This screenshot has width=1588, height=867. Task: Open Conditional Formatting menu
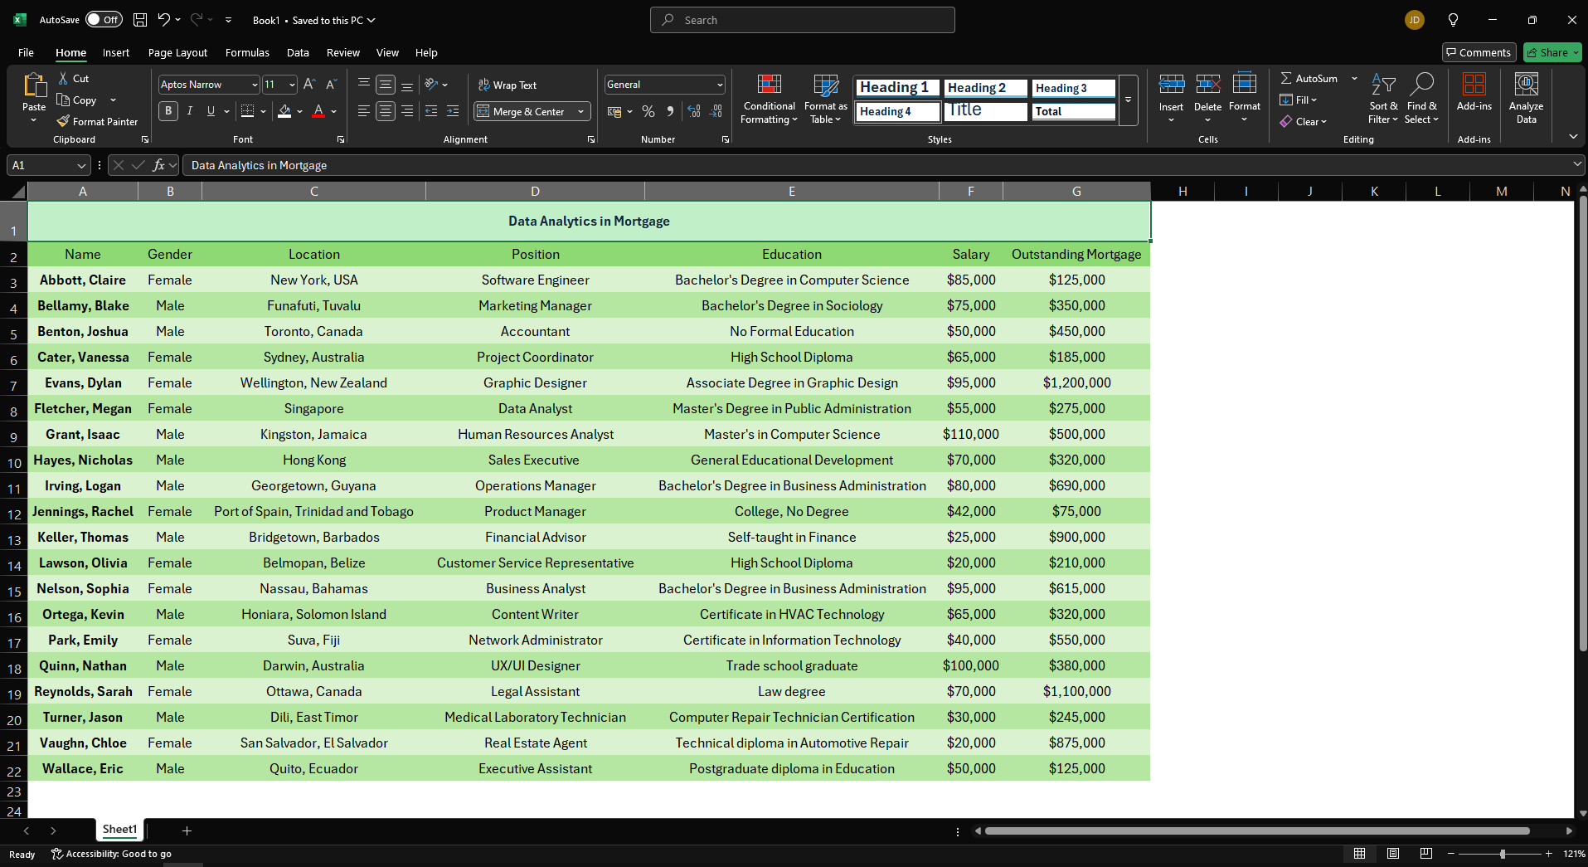pyautogui.click(x=769, y=100)
